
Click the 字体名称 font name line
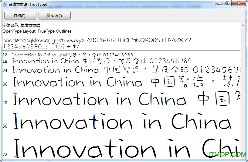pyautogui.click(x=21, y=25)
